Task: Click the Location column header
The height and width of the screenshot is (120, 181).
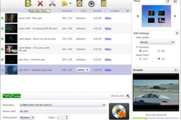Action: tap(115, 11)
